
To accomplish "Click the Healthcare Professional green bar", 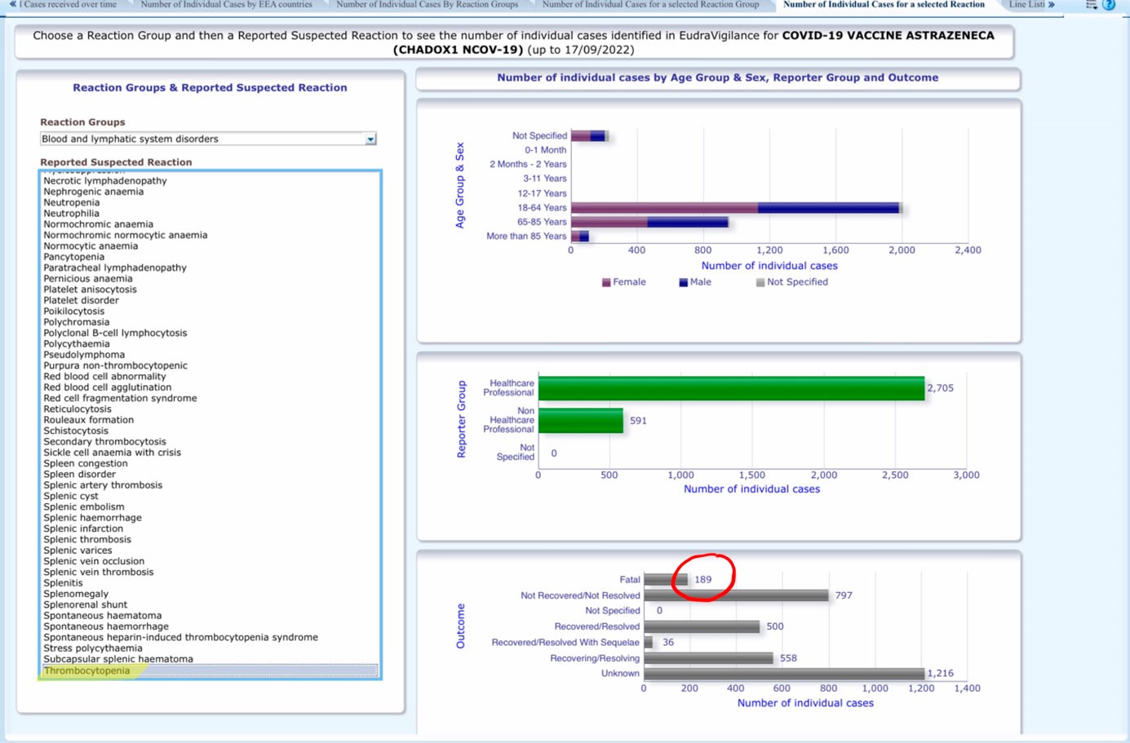I will (730, 388).
